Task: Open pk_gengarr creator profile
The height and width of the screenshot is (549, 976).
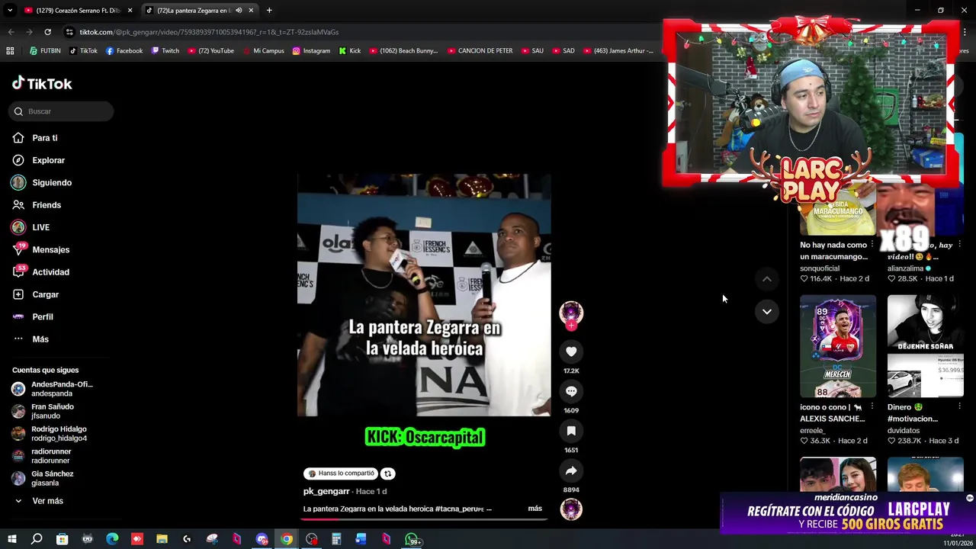Action: point(326,491)
